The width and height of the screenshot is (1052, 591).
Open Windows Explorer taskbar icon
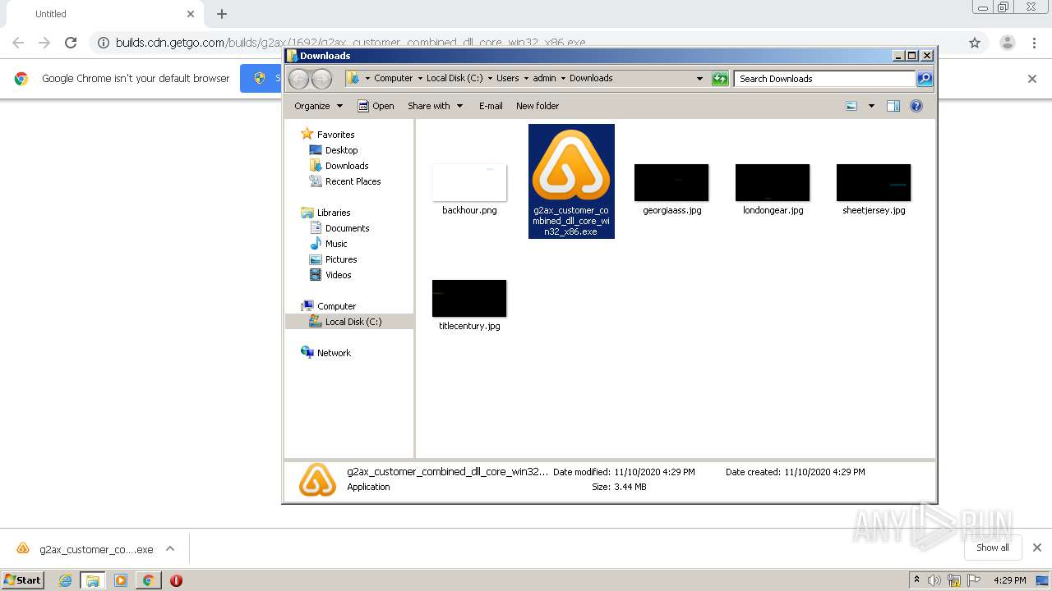coord(93,580)
